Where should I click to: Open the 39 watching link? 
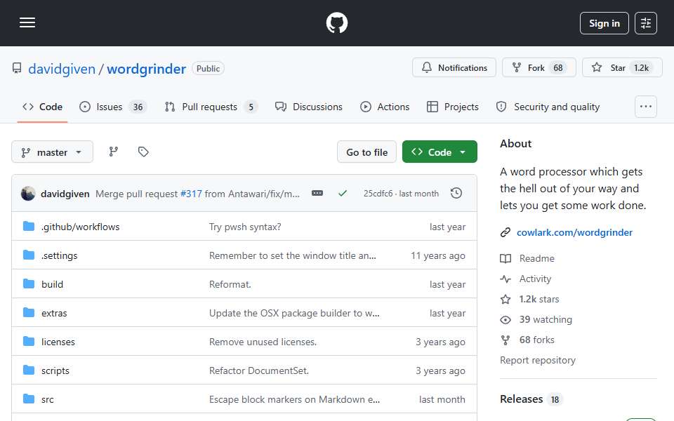(546, 320)
